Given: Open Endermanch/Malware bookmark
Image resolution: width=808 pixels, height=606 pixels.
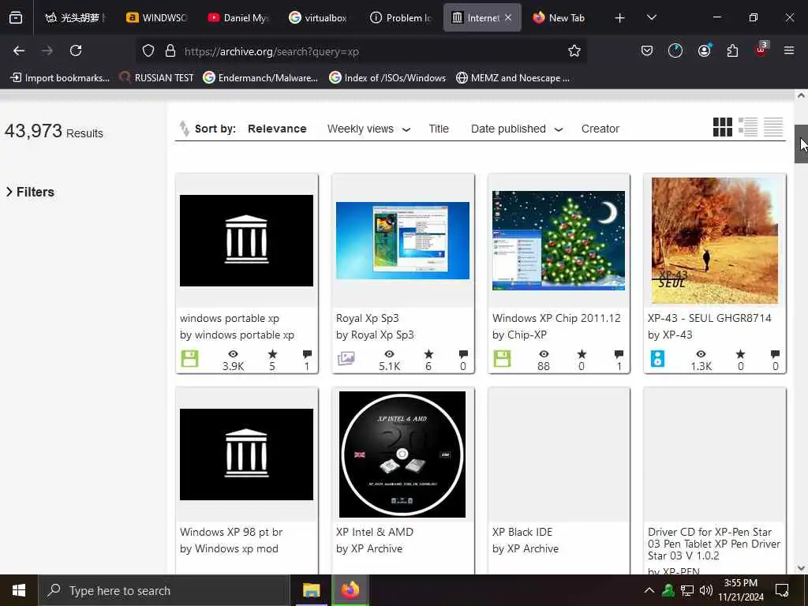Looking at the screenshot, I should tap(260, 78).
